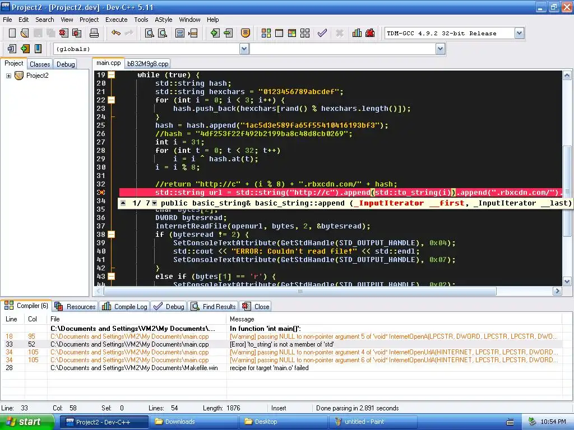574x430 pixels.
Task: Open Project Options shield icon
Action: 246,33
